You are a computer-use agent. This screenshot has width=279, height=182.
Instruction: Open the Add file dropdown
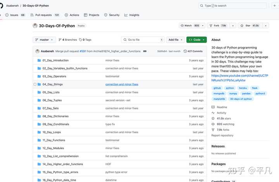pyautogui.click(x=176, y=40)
